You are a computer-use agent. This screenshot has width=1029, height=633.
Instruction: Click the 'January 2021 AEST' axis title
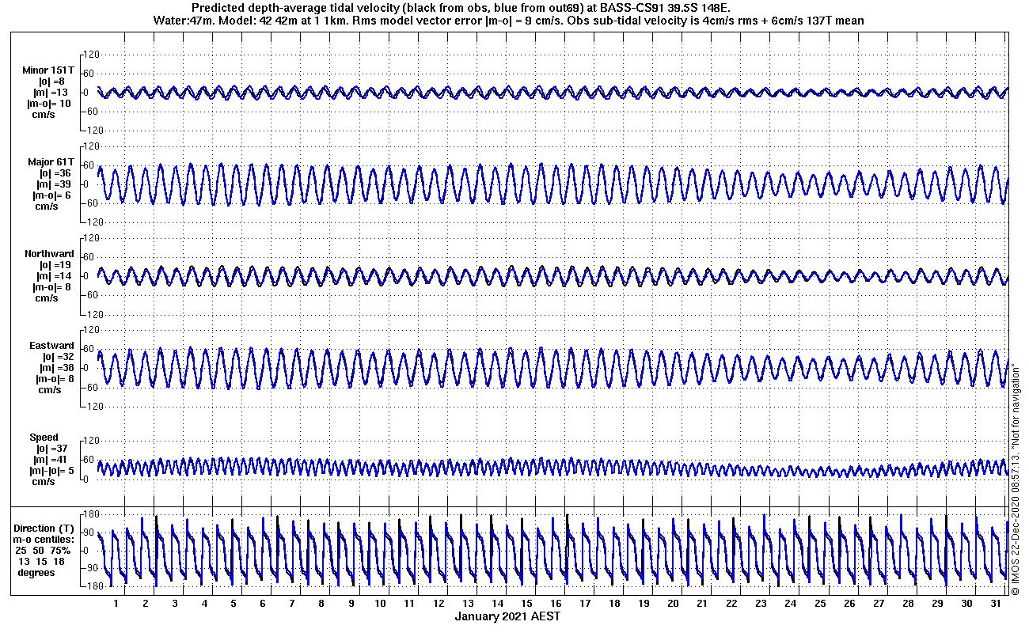pos(507,616)
